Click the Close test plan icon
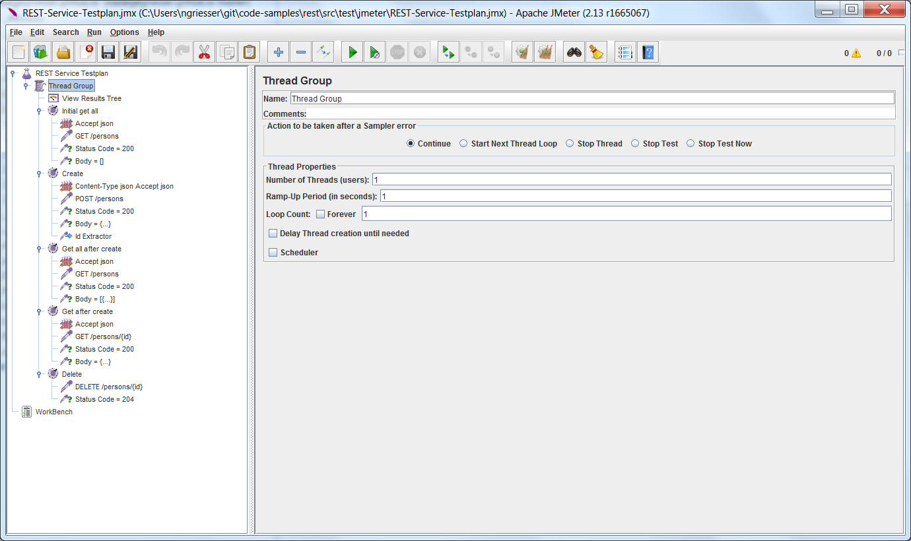The height and width of the screenshot is (541, 911). [86, 52]
